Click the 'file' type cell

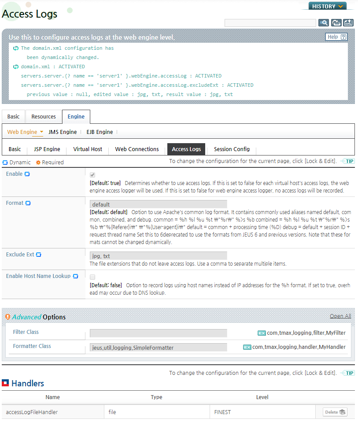tap(157, 412)
